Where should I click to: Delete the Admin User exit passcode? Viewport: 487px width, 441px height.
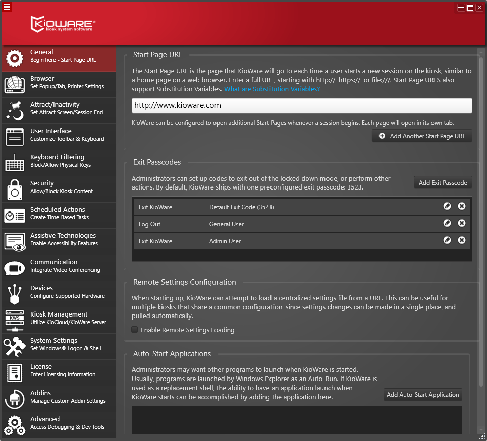click(462, 240)
